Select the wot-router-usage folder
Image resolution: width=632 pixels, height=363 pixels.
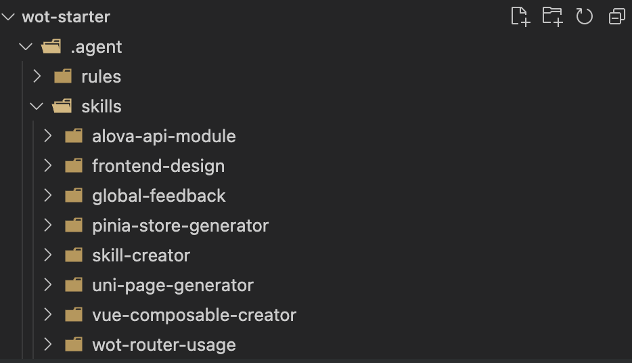point(164,345)
